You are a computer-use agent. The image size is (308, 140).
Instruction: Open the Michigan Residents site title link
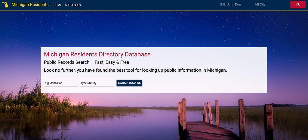[x=30, y=5]
